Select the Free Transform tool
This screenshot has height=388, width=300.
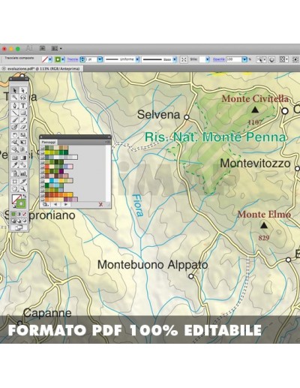[22, 143]
